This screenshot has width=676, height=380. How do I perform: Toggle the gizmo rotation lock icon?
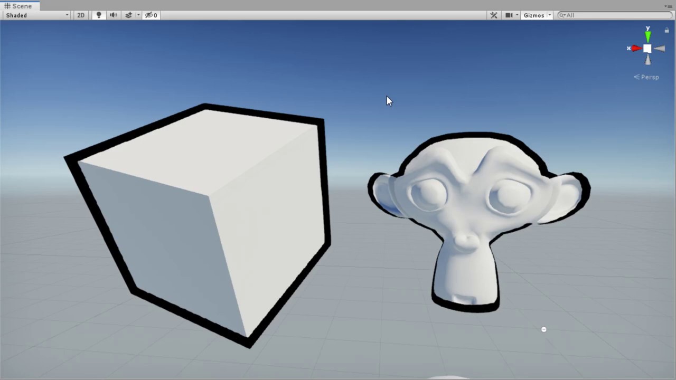point(666,31)
